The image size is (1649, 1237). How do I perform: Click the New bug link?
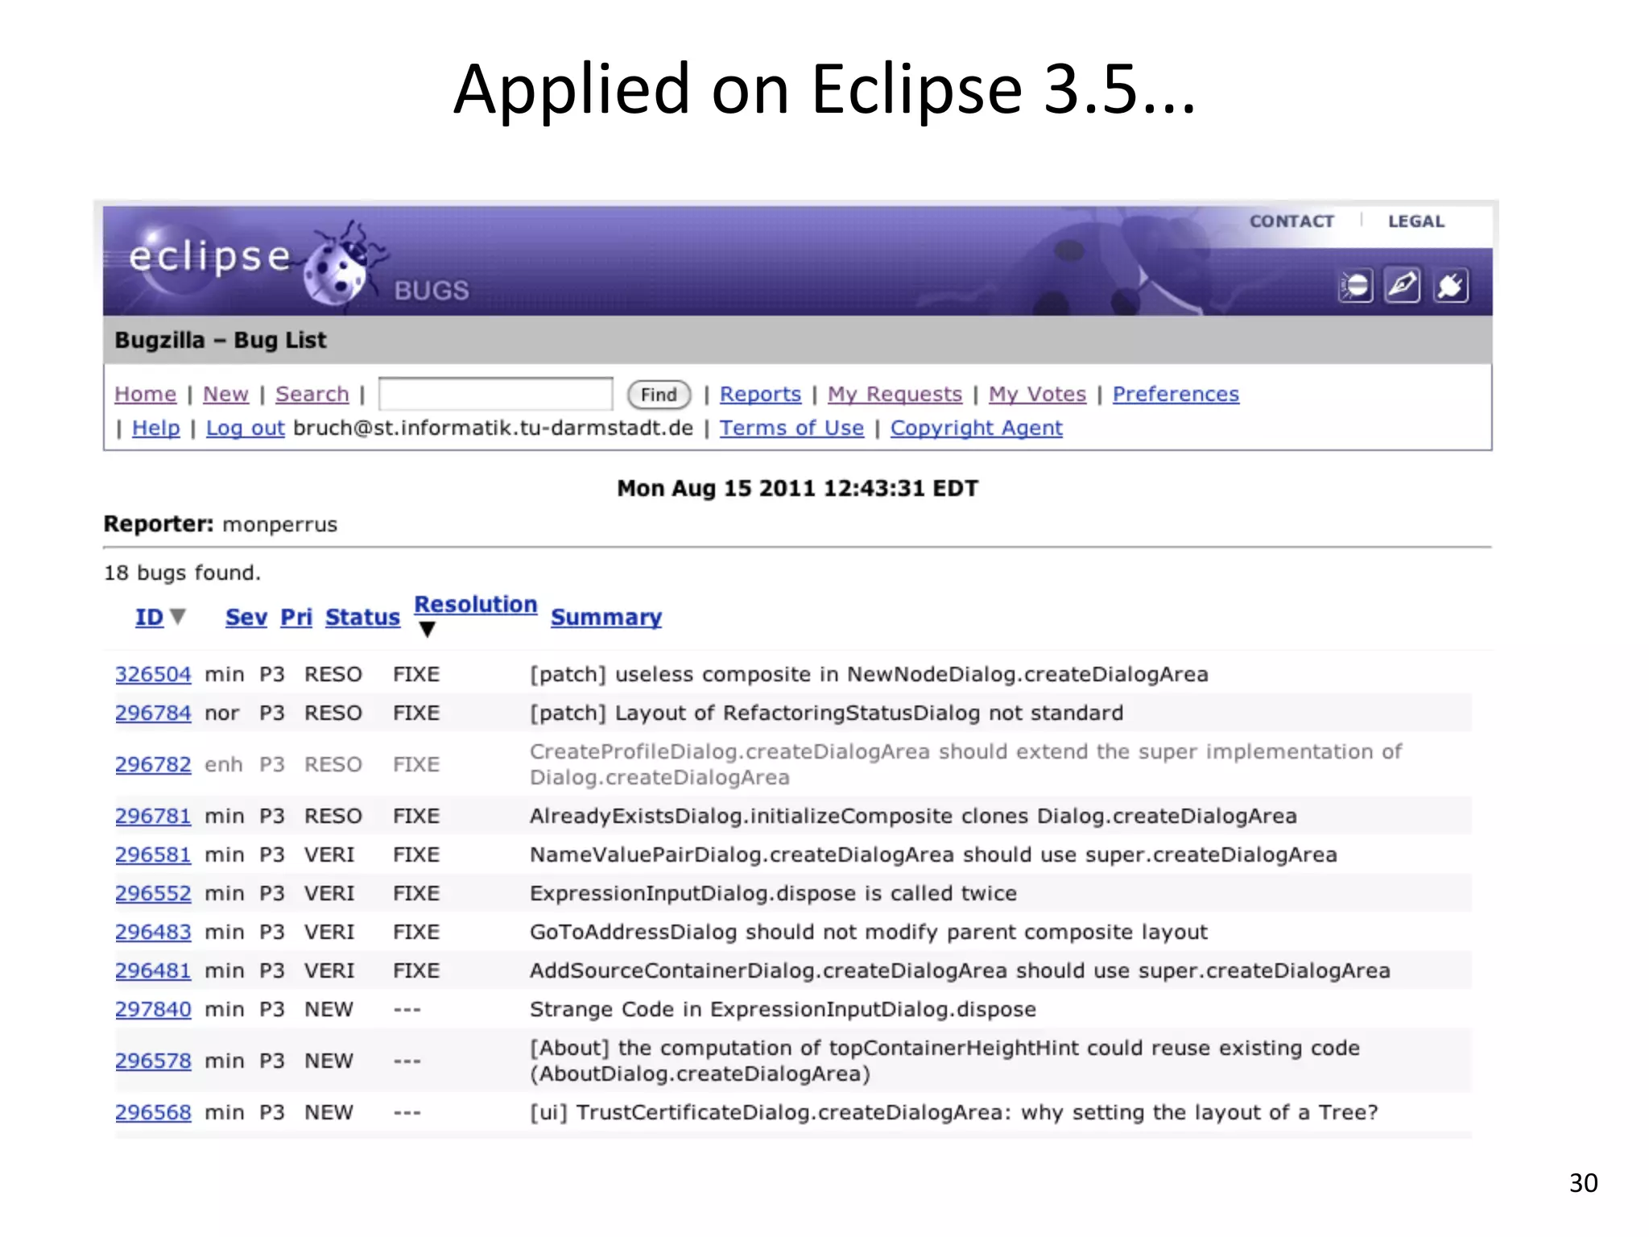225,394
